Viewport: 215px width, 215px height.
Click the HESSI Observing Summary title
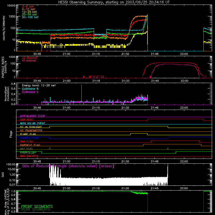click(114, 2)
